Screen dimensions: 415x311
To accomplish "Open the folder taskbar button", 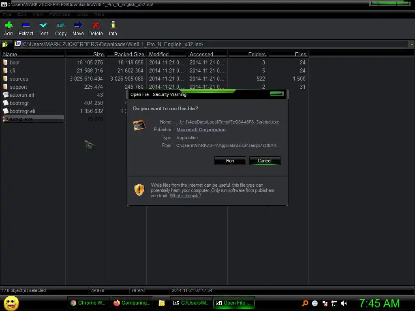I will pyautogui.click(x=161, y=303).
